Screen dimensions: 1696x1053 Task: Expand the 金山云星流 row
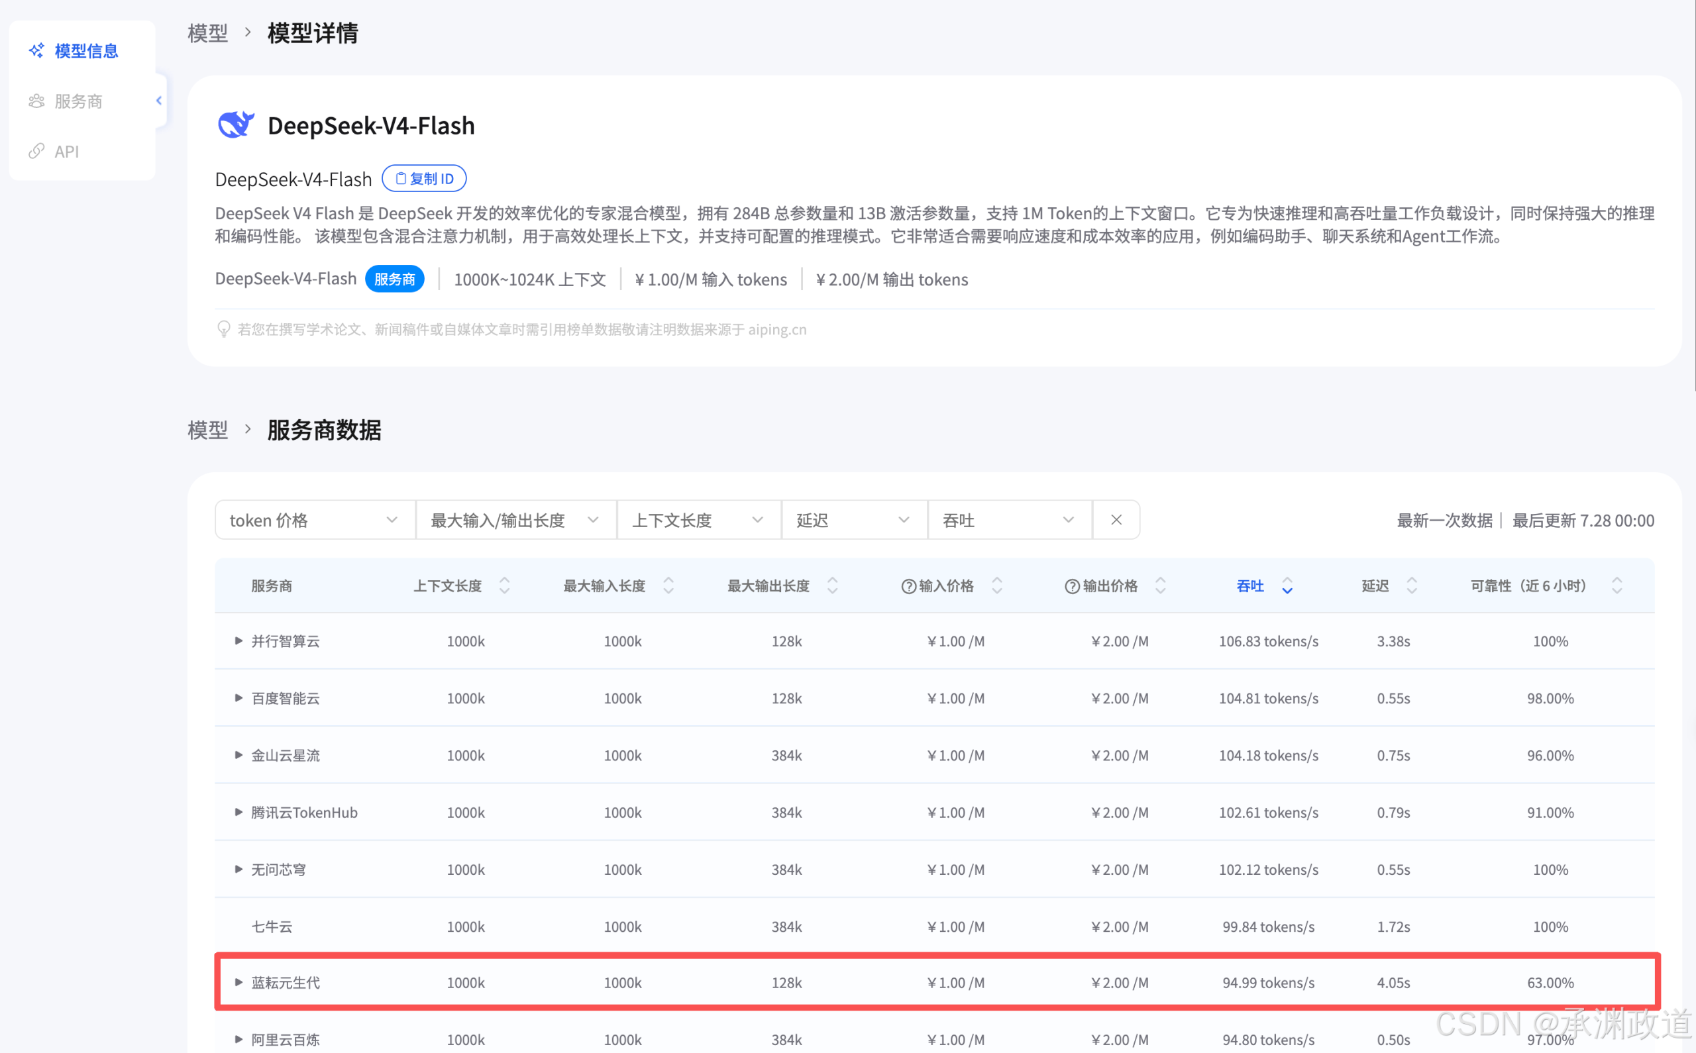coord(238,755)
